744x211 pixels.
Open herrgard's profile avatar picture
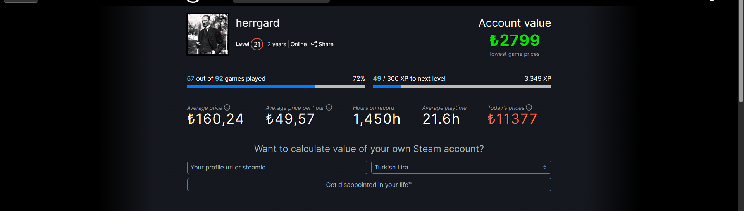click(208, 35)
